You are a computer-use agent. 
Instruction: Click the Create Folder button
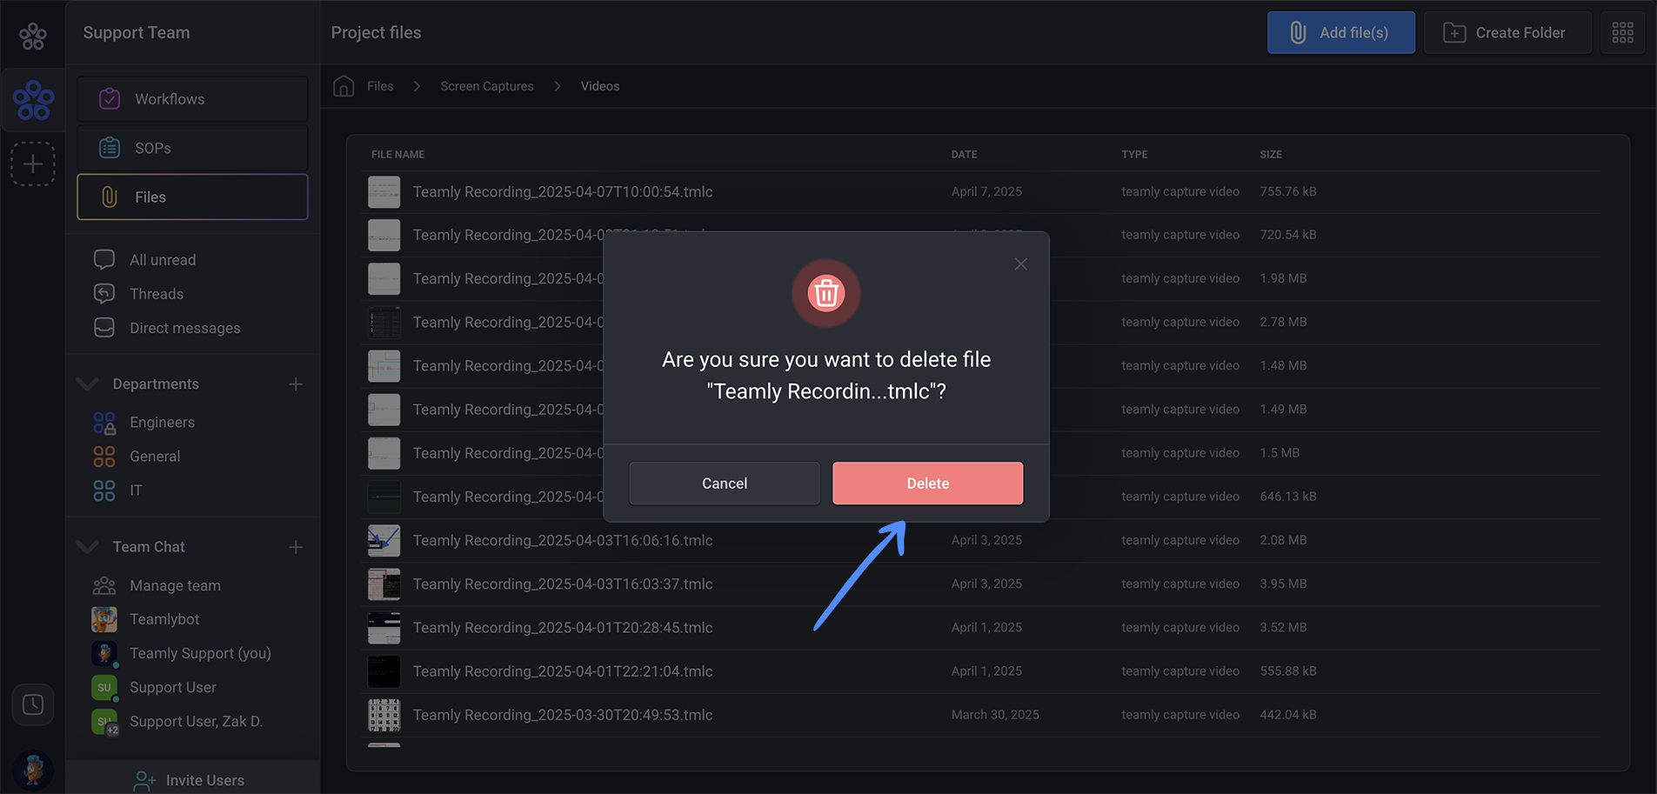pos(1507,33)
